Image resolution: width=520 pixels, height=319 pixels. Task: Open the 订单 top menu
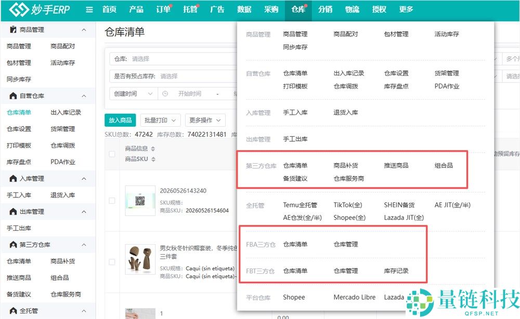[x=163, y=9]
